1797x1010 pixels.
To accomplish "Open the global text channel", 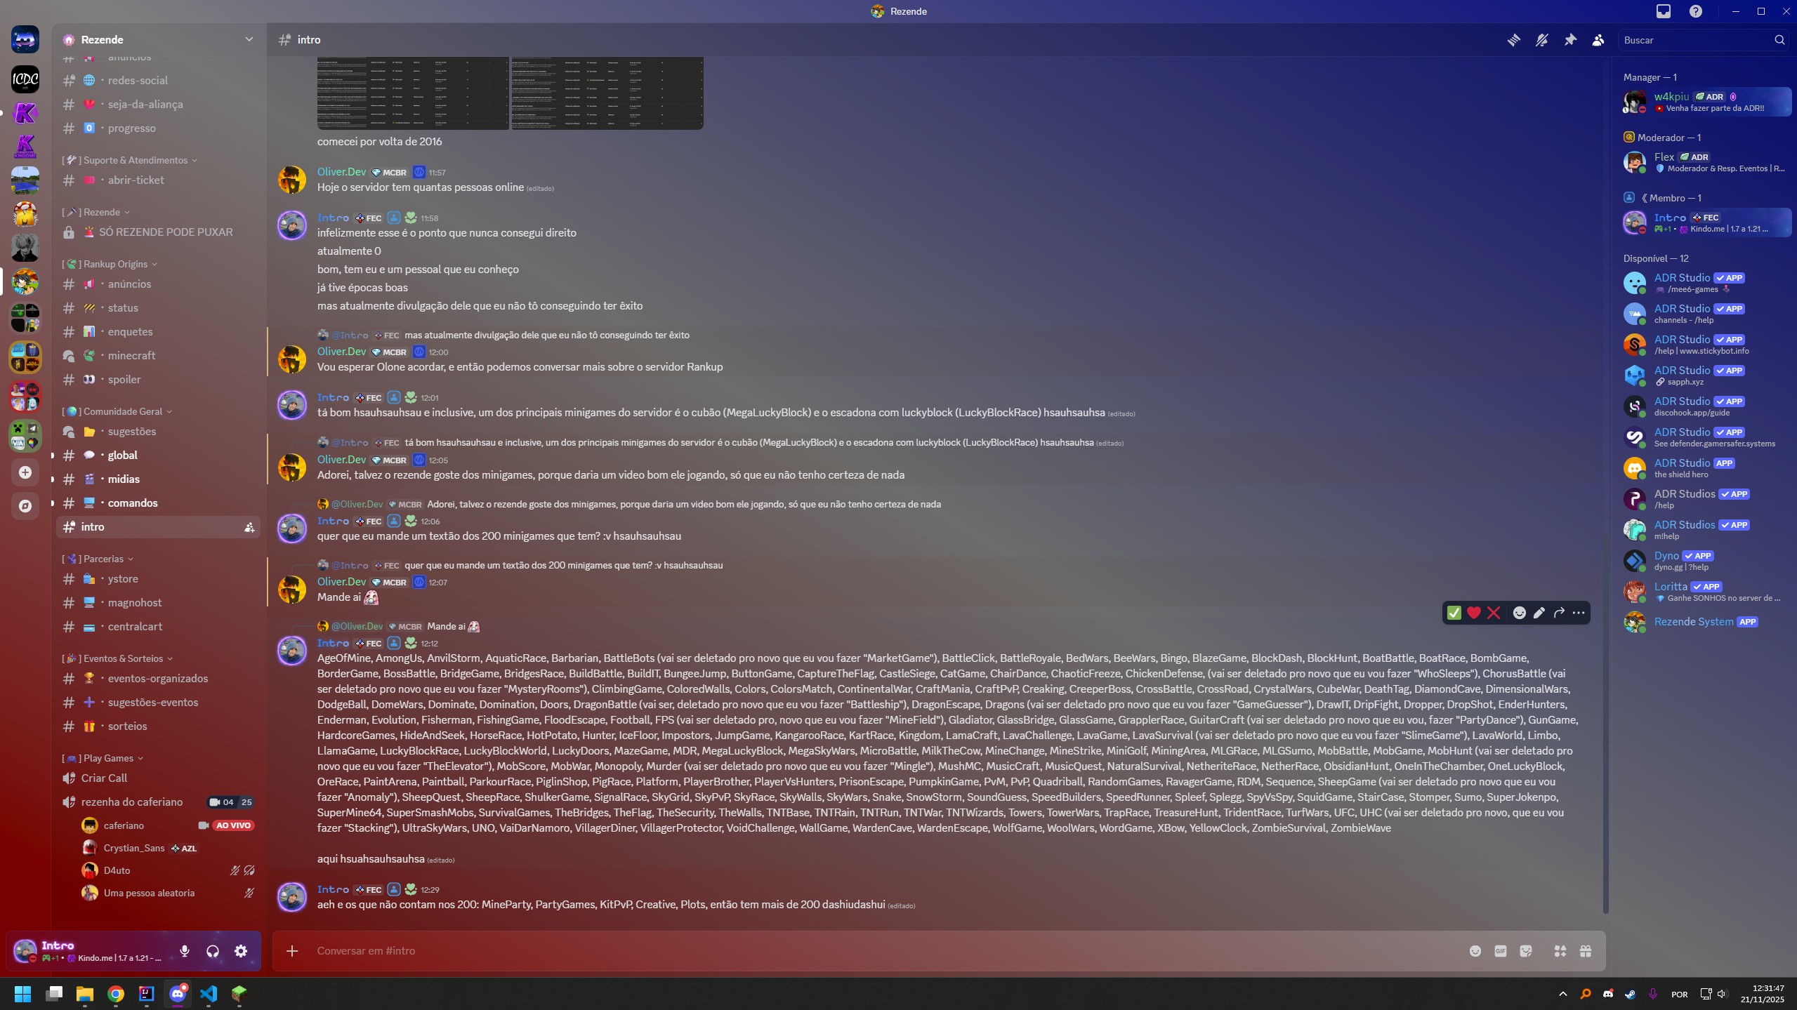I will pos(123,456).
